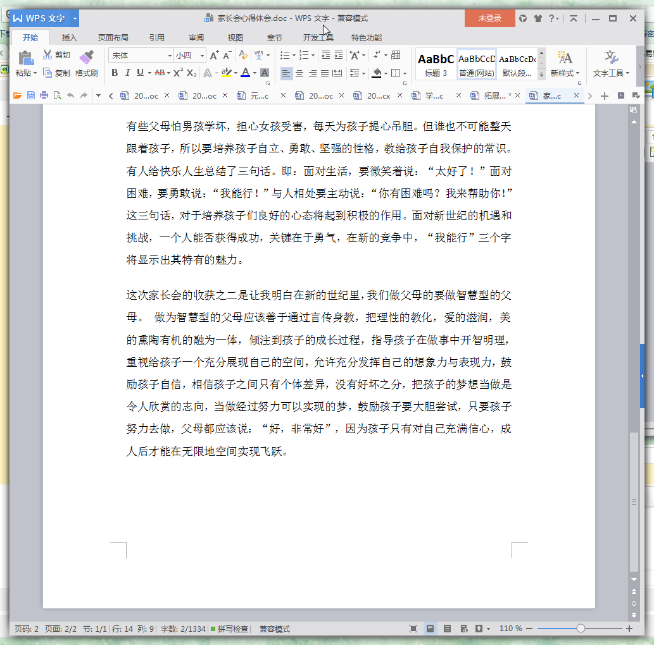Screen dimensions: 654x645
Task: Set alignment to justify
Action: (325, 73)
